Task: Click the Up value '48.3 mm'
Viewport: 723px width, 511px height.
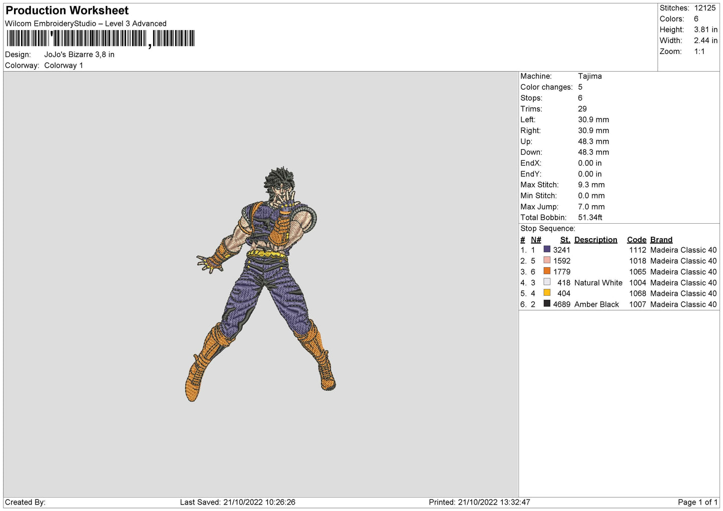Action: tap(593, 141)
